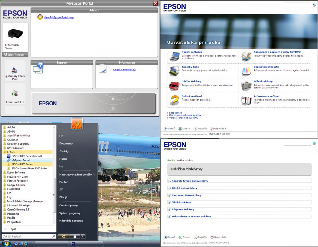318x247 pixels.
Task: Click Nápověda footer icon on Údržba tiskárny page
Action: pos(212,237)
